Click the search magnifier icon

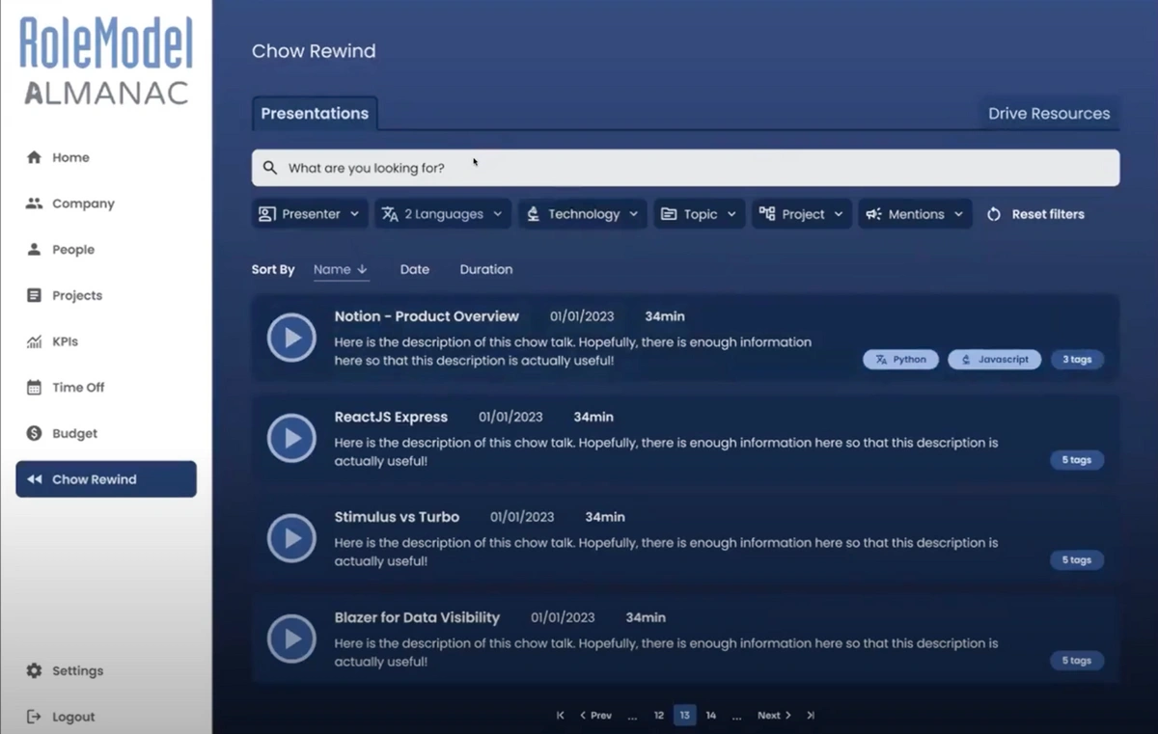click(270, 168)
